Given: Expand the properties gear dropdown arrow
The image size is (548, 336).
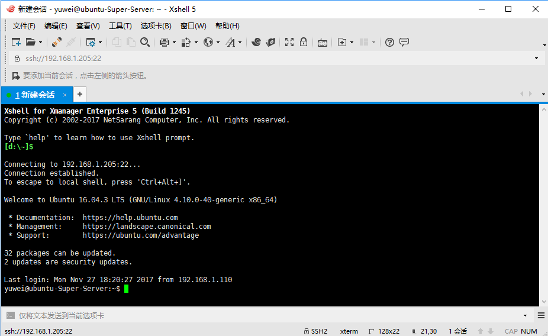Looking at the screenshot, I should coord(100,43).
